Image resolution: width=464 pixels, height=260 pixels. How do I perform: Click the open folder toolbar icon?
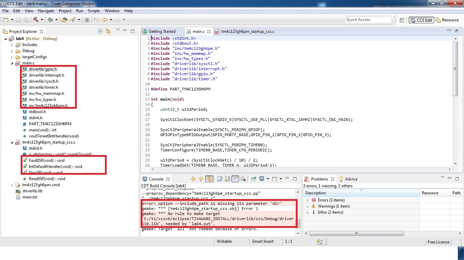click(65, 20)
